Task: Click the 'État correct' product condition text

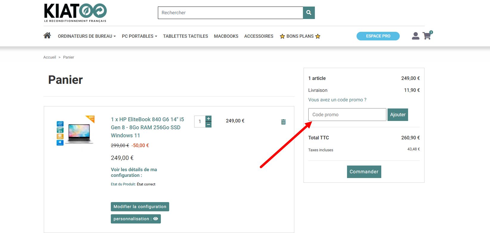Action: click(146, 184)
